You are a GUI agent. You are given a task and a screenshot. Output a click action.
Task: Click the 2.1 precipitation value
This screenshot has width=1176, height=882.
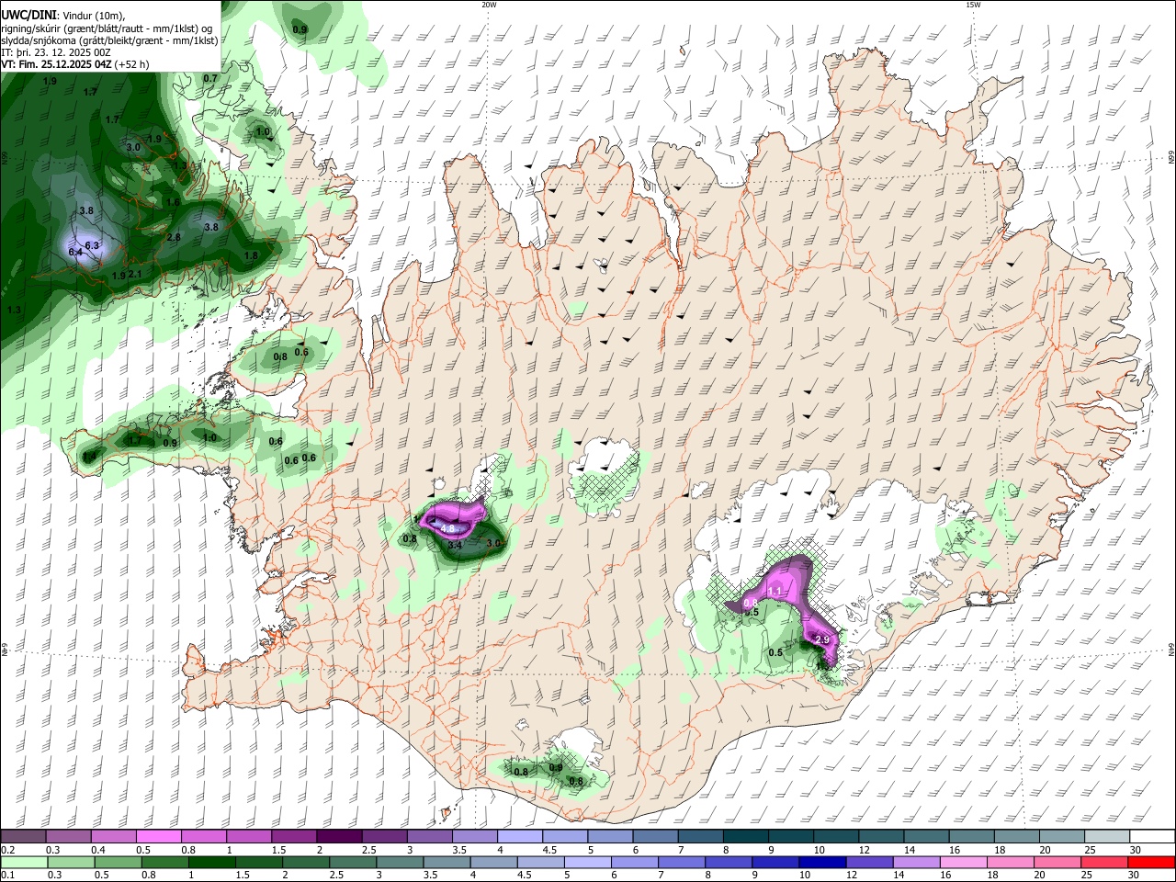click(135, 274)
